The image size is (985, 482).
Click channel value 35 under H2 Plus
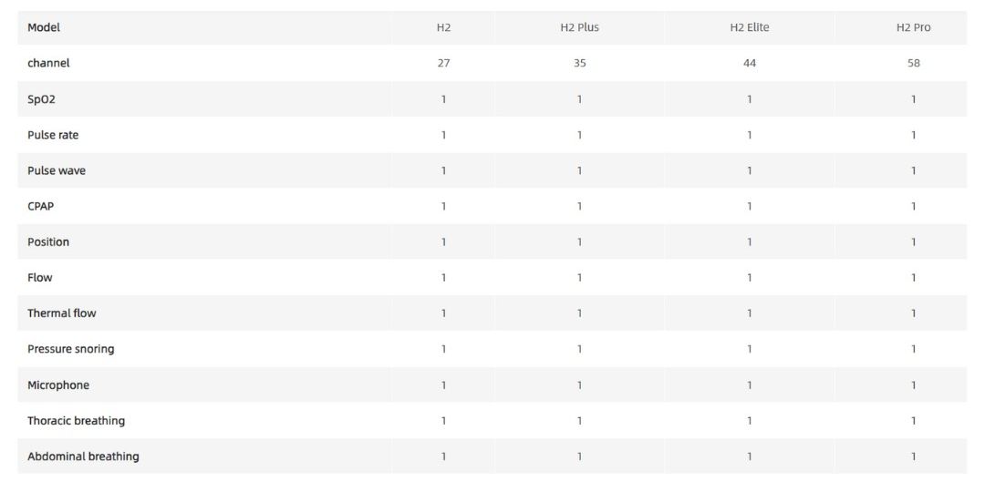point(579,63)
